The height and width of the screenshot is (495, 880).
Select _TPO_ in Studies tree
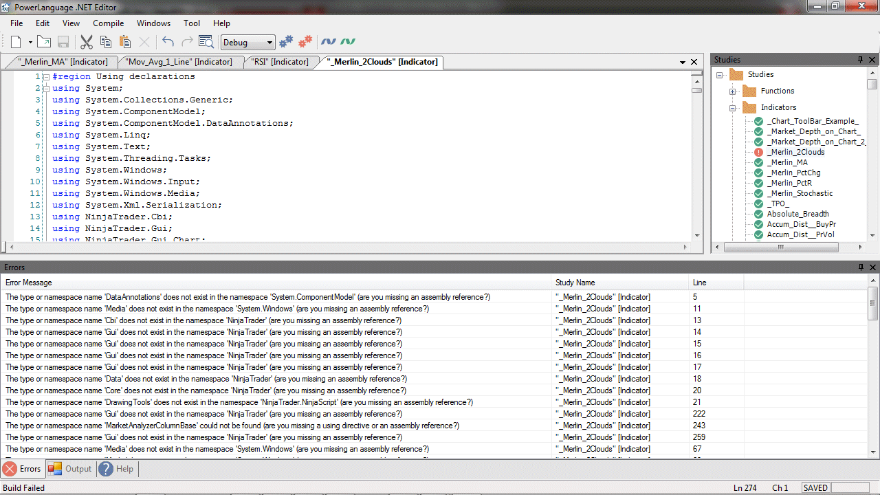point(778,203)
